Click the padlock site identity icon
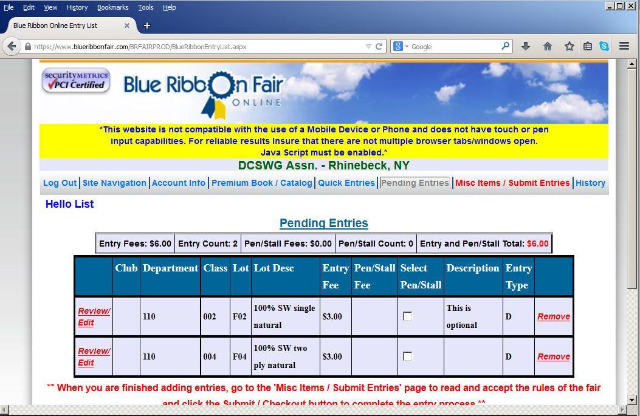This screenshot has height=416, width=640. coord(28,47)
